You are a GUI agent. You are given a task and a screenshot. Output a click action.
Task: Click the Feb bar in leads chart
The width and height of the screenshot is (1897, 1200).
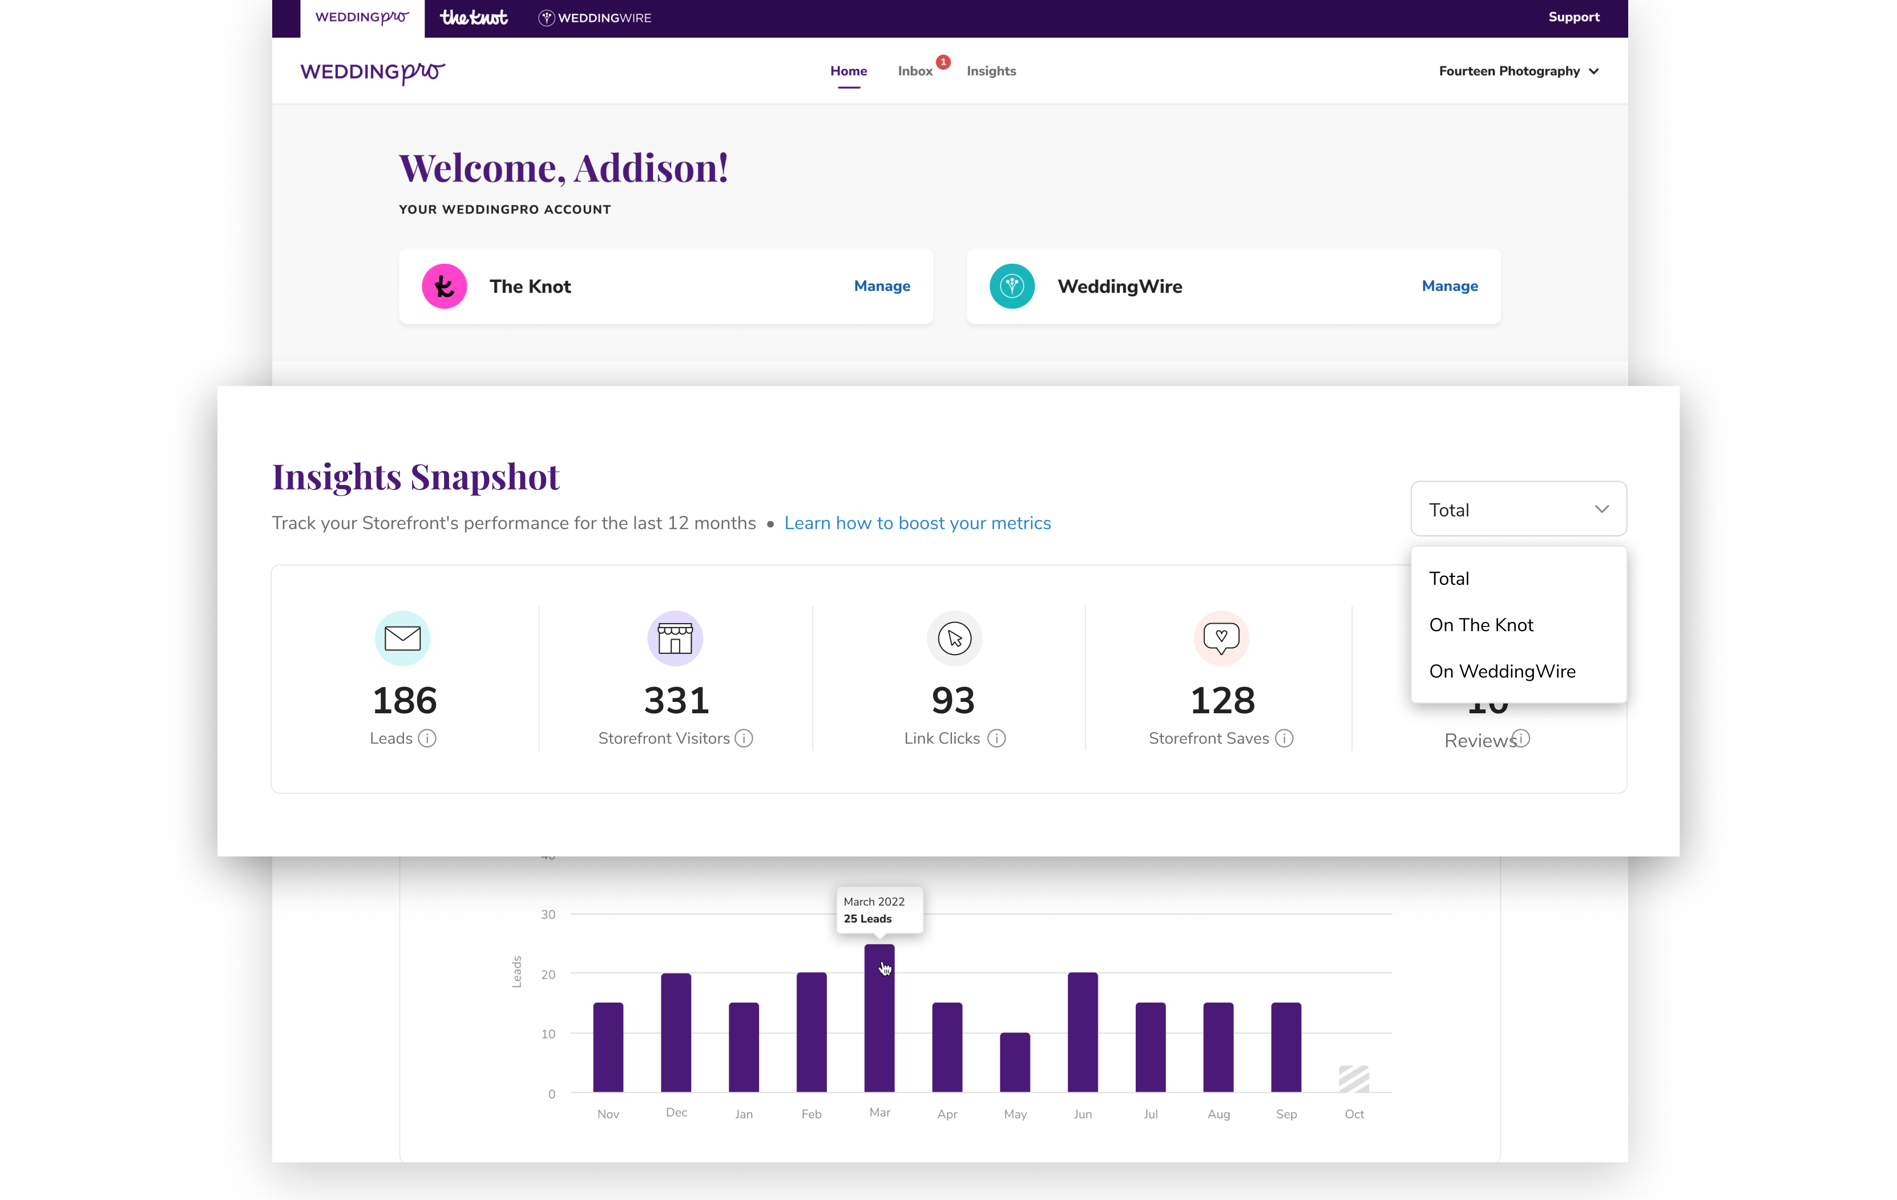[812, 1032]
